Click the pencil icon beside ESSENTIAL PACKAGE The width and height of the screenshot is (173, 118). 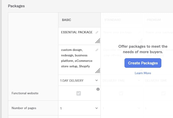[97, 32]
